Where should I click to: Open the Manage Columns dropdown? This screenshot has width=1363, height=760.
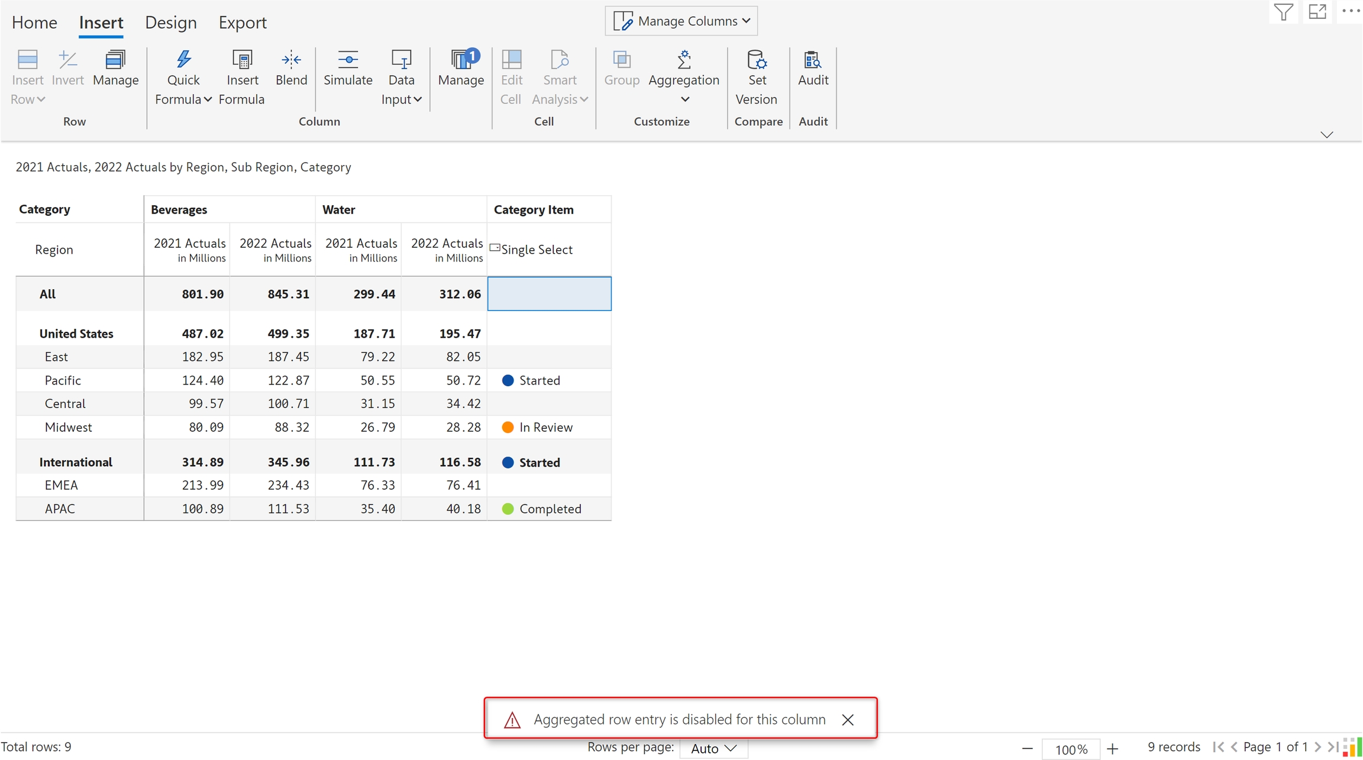(x=681, y=21)
